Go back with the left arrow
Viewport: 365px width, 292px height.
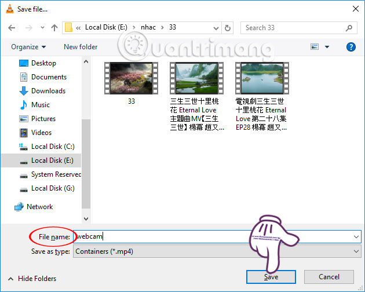click(x=12, y=28)
